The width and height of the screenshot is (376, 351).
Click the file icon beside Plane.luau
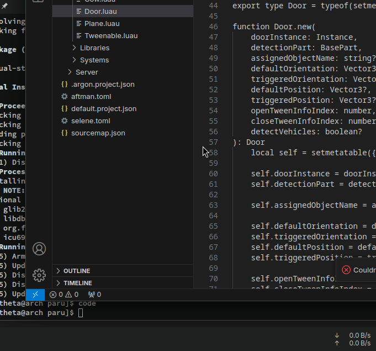(78, 24)
